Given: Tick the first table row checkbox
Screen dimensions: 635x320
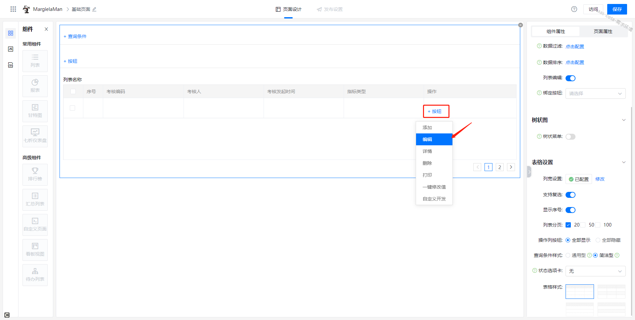Looking at the screenshot, I should click(72, 108).
